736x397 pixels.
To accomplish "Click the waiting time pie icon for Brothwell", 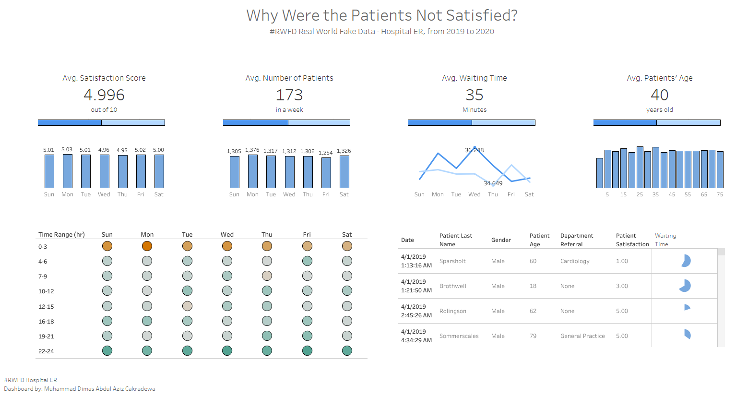I will (x=685, y=286).
